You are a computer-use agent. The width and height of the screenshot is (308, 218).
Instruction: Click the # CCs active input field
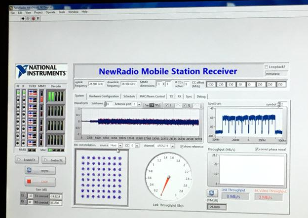click(x=187, y=85)
